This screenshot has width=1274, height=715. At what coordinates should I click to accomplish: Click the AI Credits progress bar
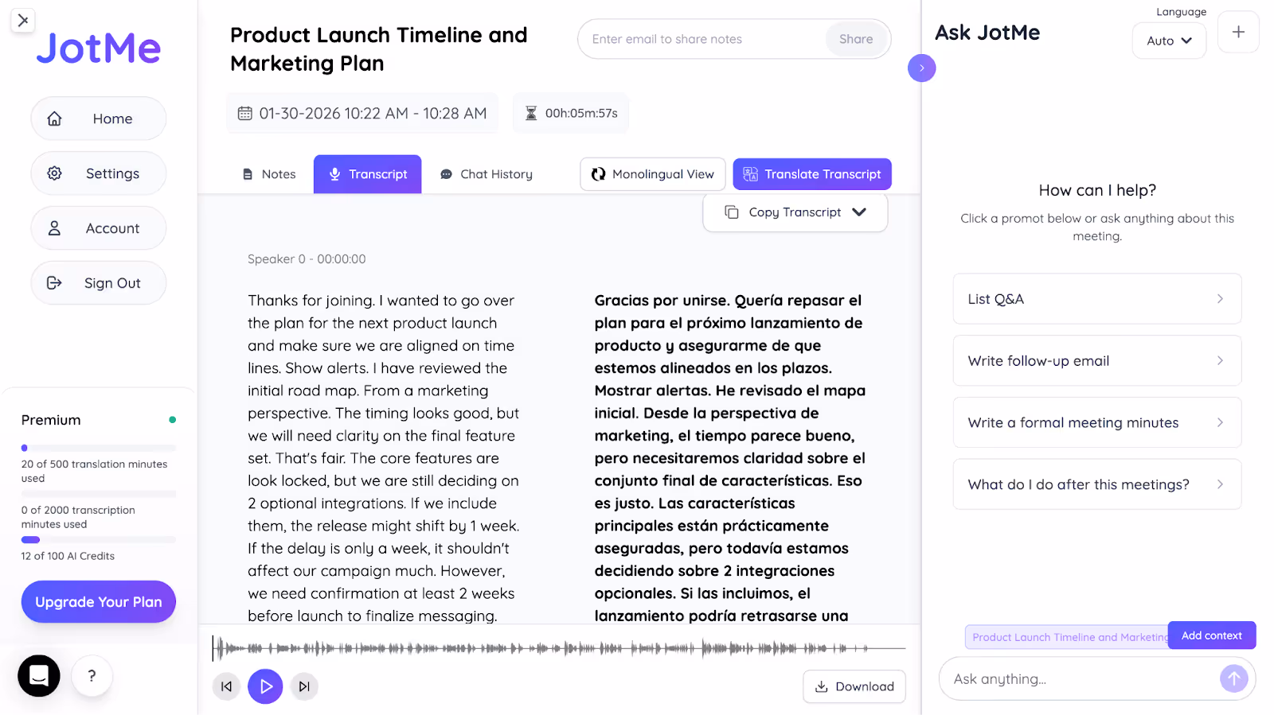[99, 540]
